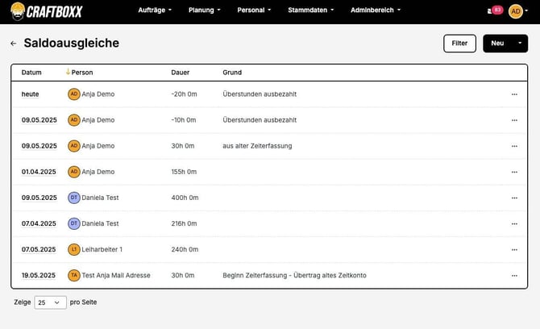540x329 pixels.
Task: Expand the Neu button dropdown arrow
Action: click(520, 44)
